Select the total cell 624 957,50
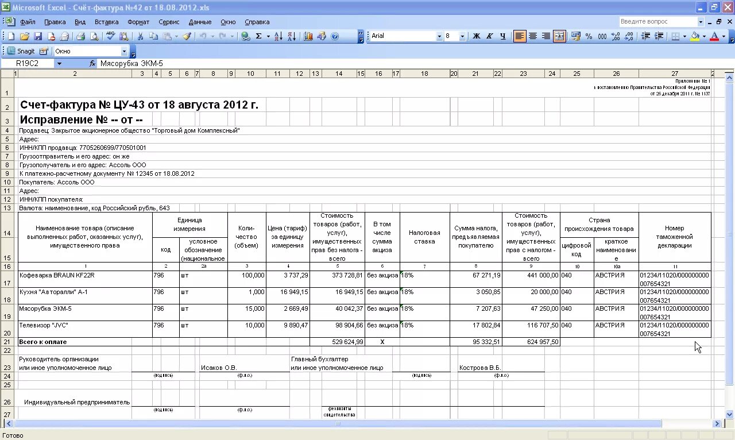Viewport: 735px width, 440px height. coord(531,342)
